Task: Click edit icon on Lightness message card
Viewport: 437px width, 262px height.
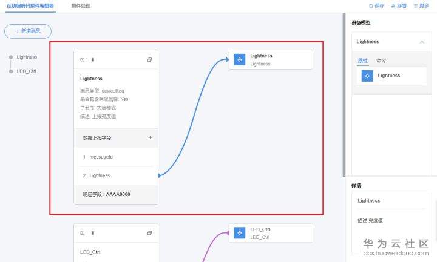Action: click(83, 60)
